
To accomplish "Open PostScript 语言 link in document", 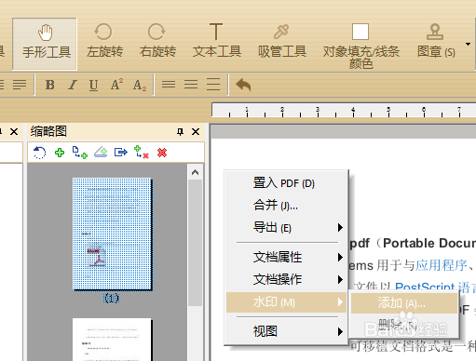I will [x=435, y=287].
